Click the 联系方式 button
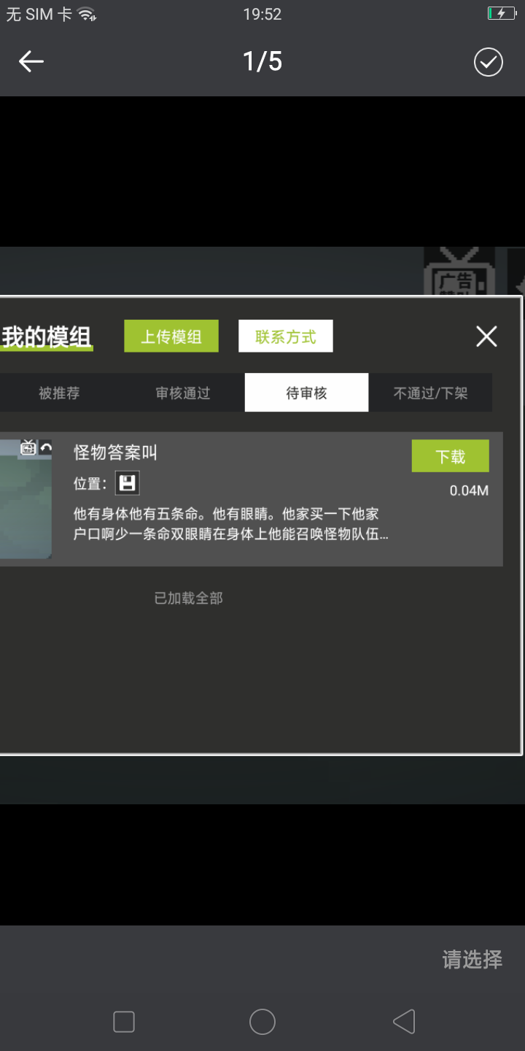 pos(286,336)
